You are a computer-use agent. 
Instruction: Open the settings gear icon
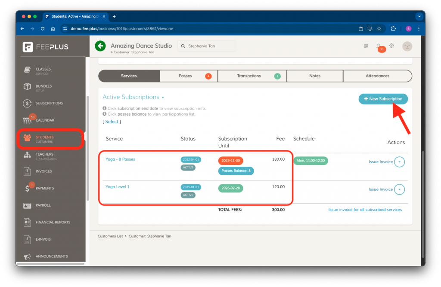click(391, 46)
